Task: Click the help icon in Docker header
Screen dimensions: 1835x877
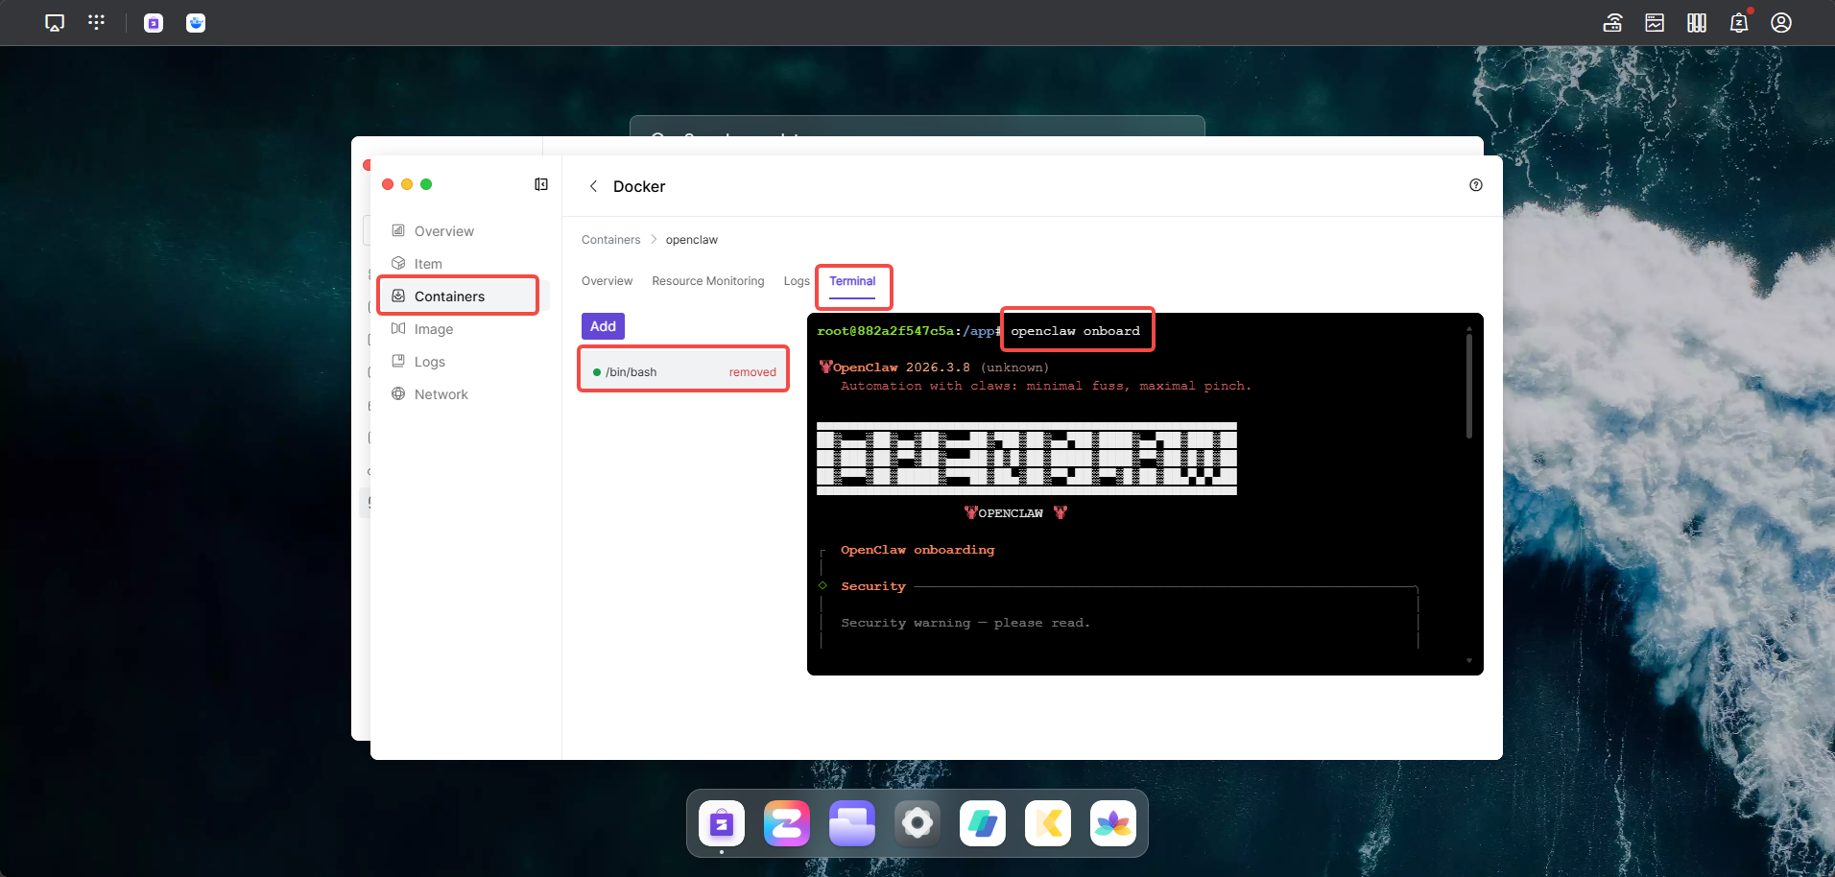Action: point(1475,185)
